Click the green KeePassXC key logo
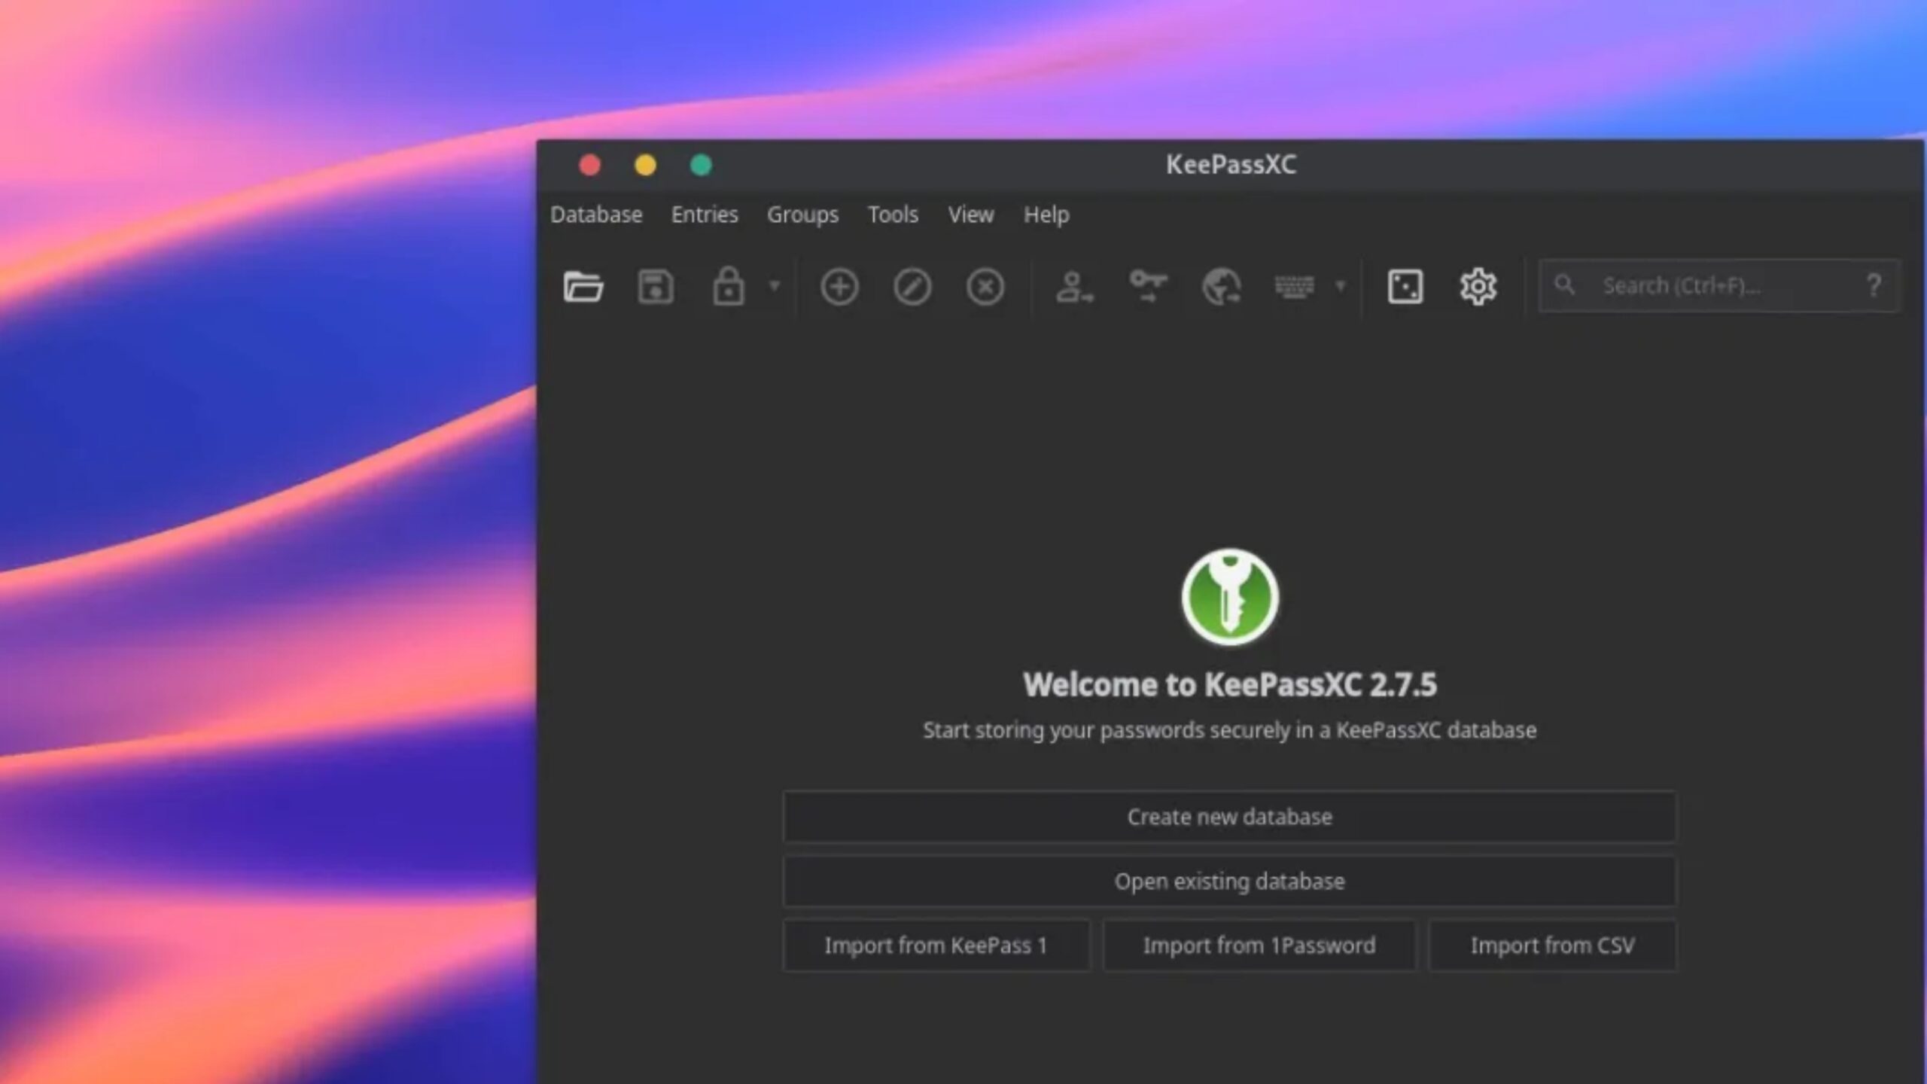The image size is (1927, 1084). pyautogui.click(x=1230, y=597)
